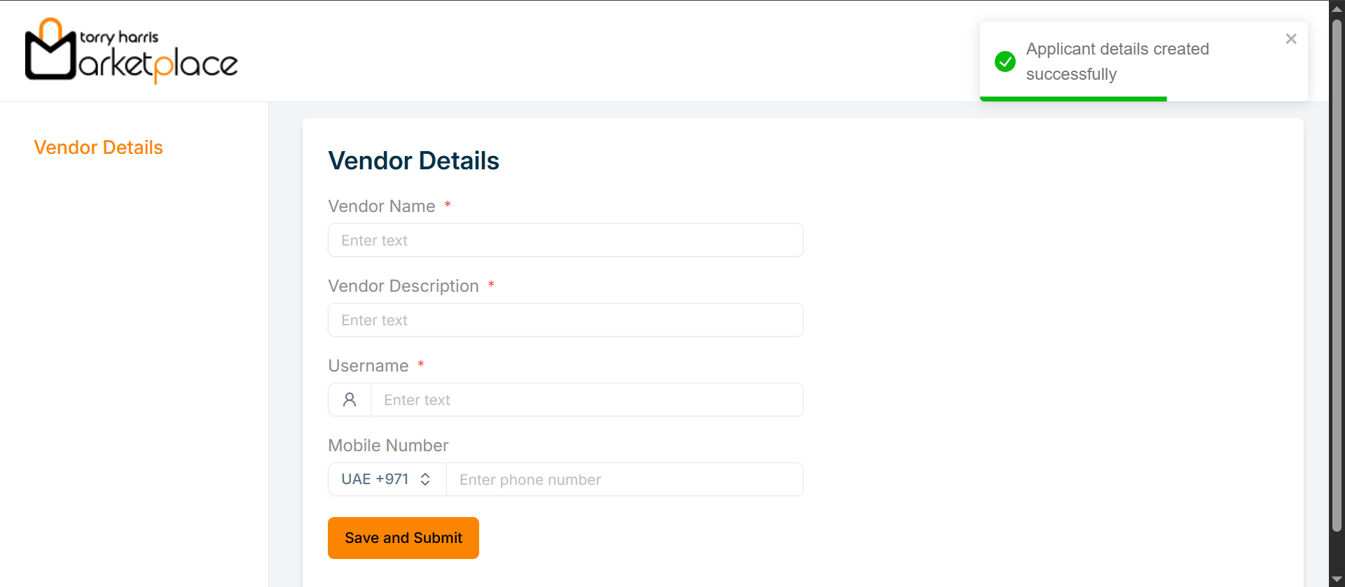Dismiss the success notification toast
The image size is (1345, 587).
(1291, 39)
